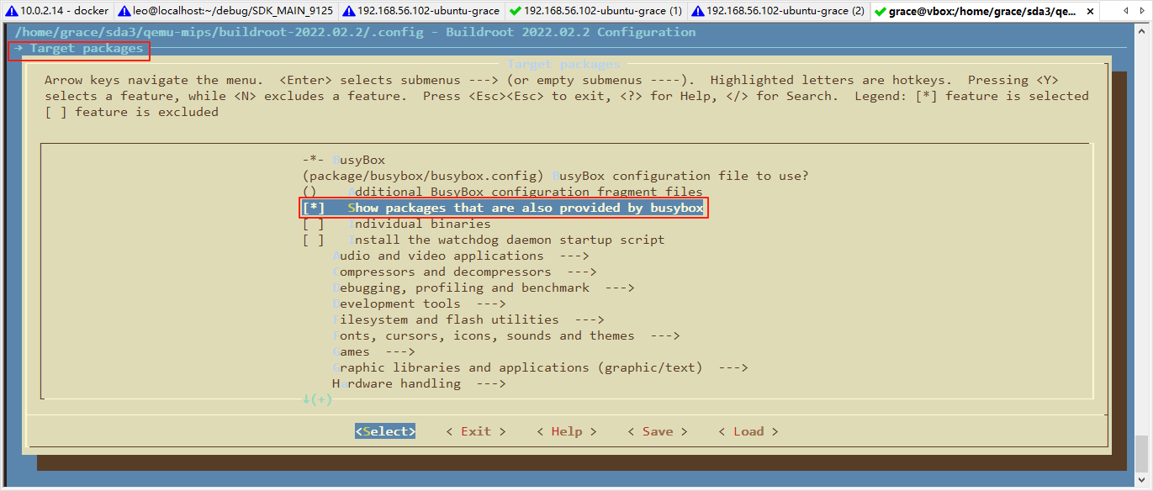This screenshot has height=491, width=1153.
Task: Toggle Show packages also provided by busybox
Action: point(503,208)
